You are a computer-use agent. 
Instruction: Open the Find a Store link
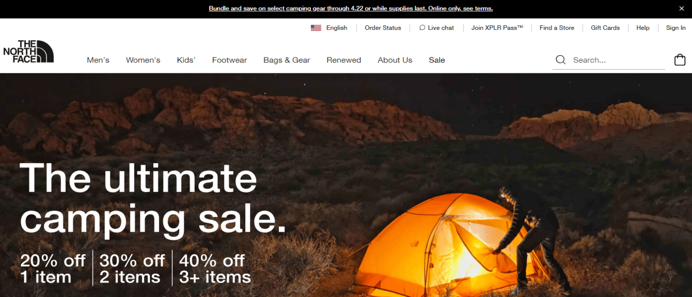557,28
